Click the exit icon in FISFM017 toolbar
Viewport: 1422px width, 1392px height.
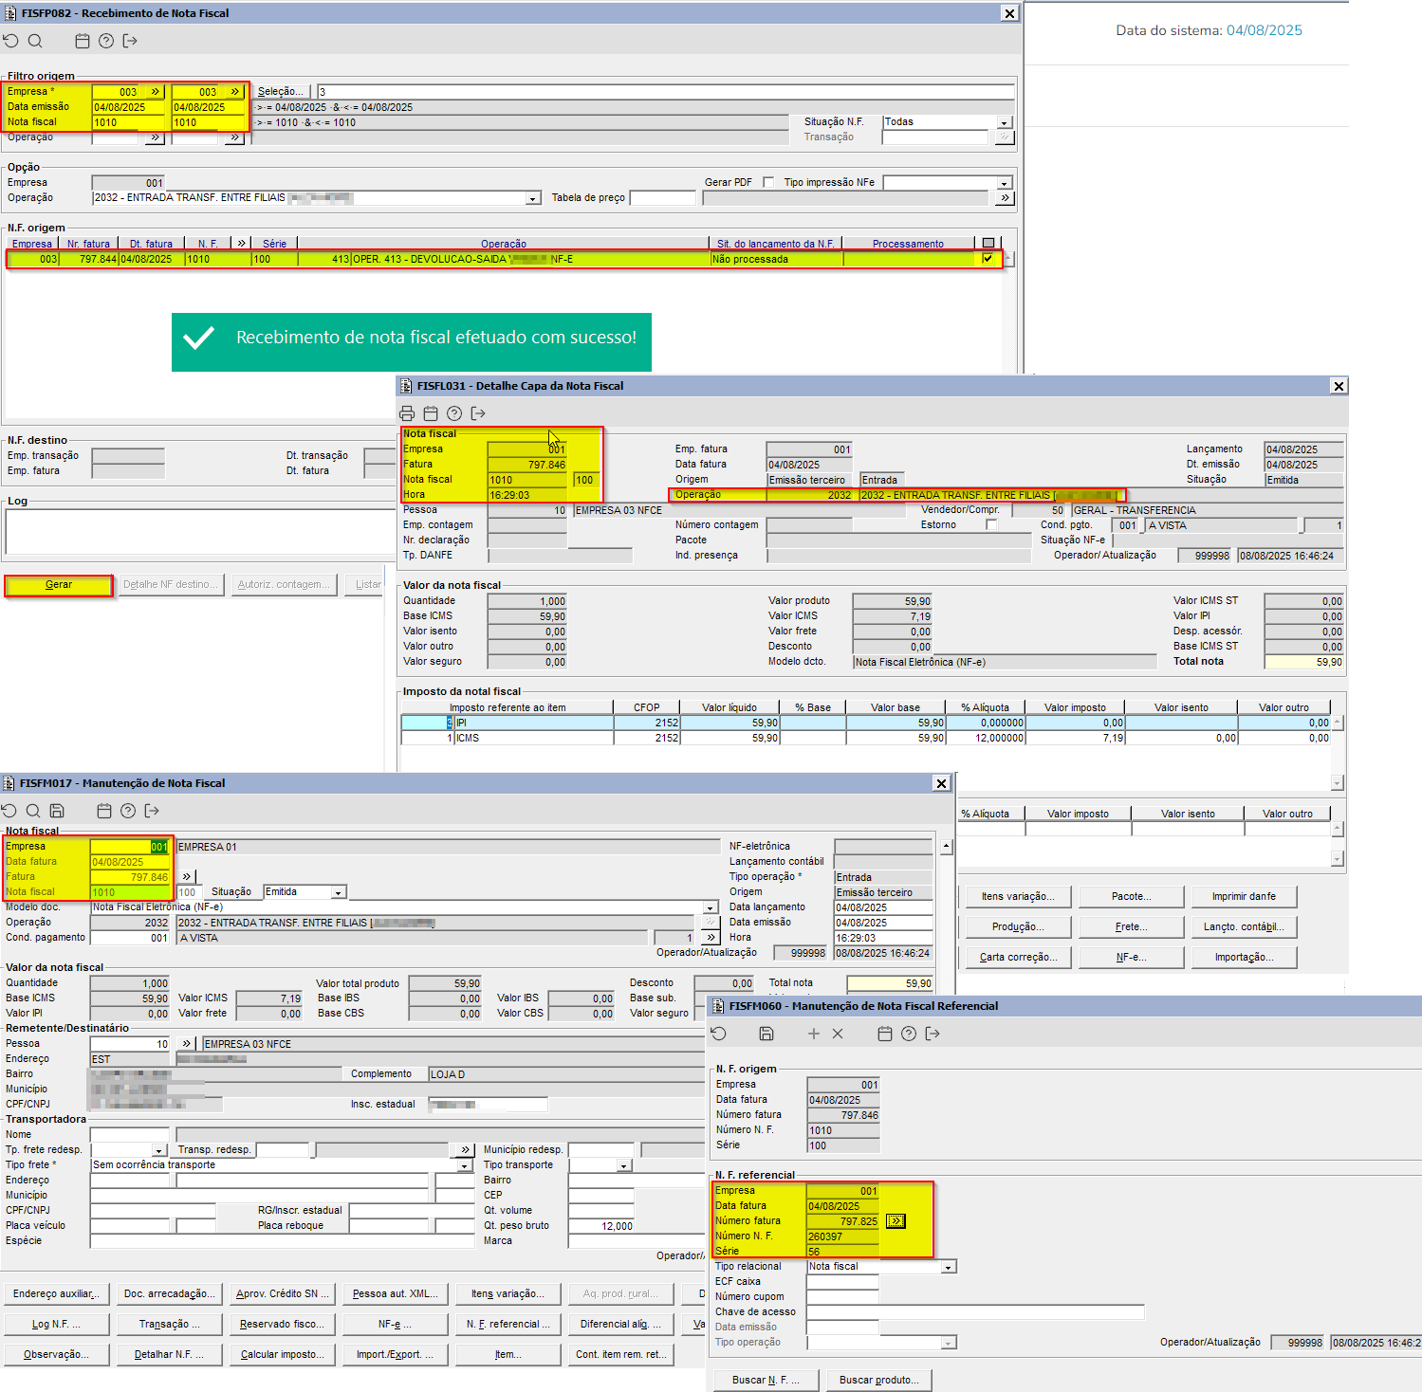(x=152, y=811)
